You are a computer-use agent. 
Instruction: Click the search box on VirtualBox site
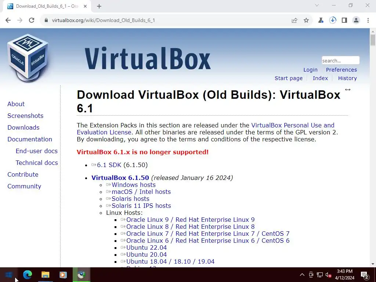(x=340, y=61)
